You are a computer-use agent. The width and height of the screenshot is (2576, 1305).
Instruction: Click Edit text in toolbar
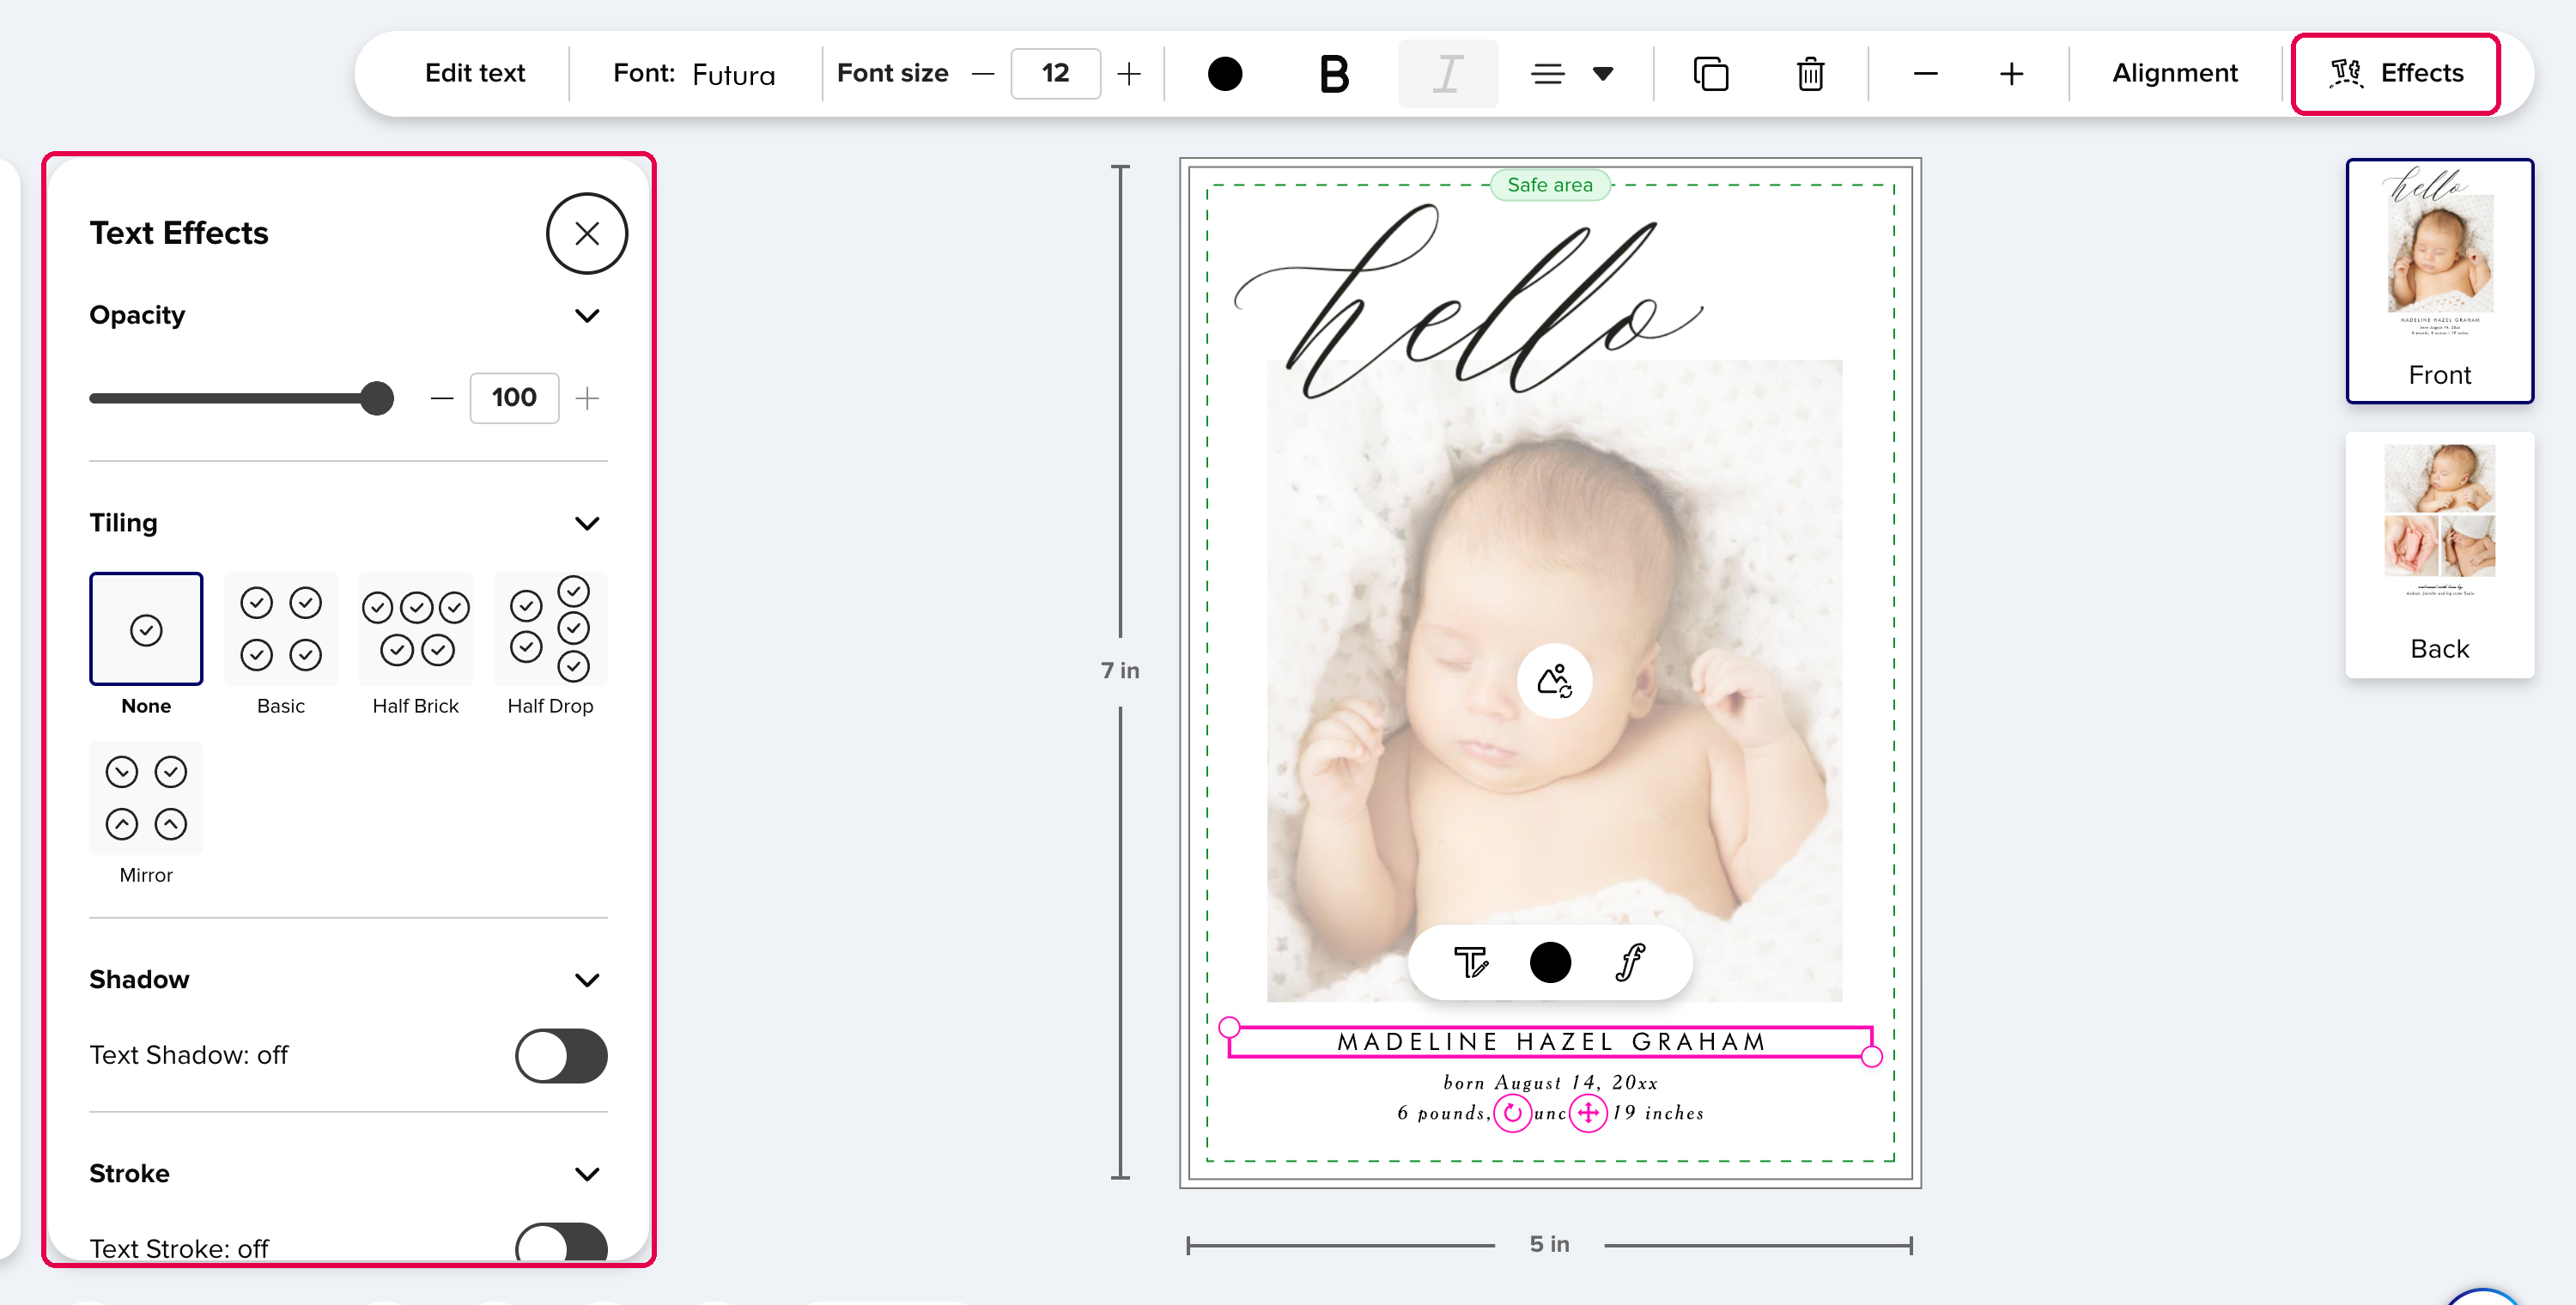474,74
